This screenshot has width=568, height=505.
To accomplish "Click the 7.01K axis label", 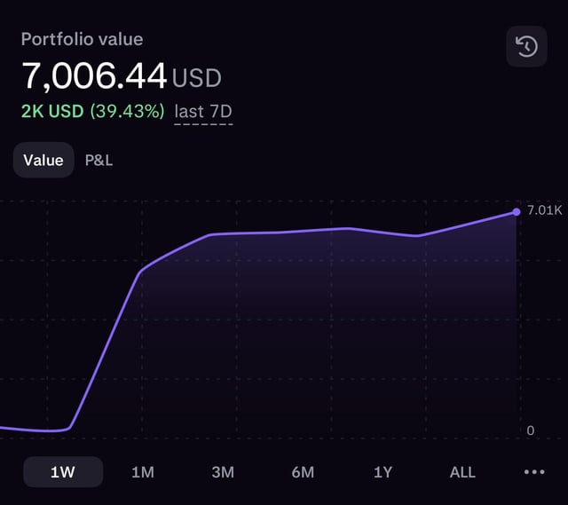I will (544, 211).
